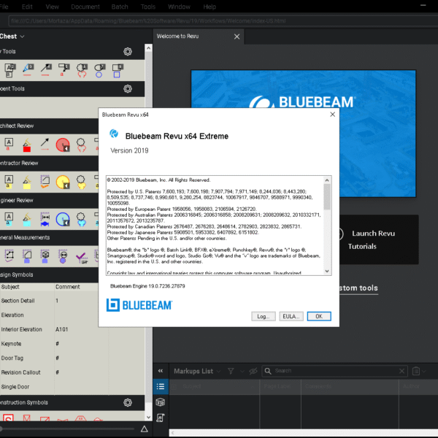Select Engineer Review cyan text box tool
Viewport: 438px width, 438px height.
click(x=9, y=219)
